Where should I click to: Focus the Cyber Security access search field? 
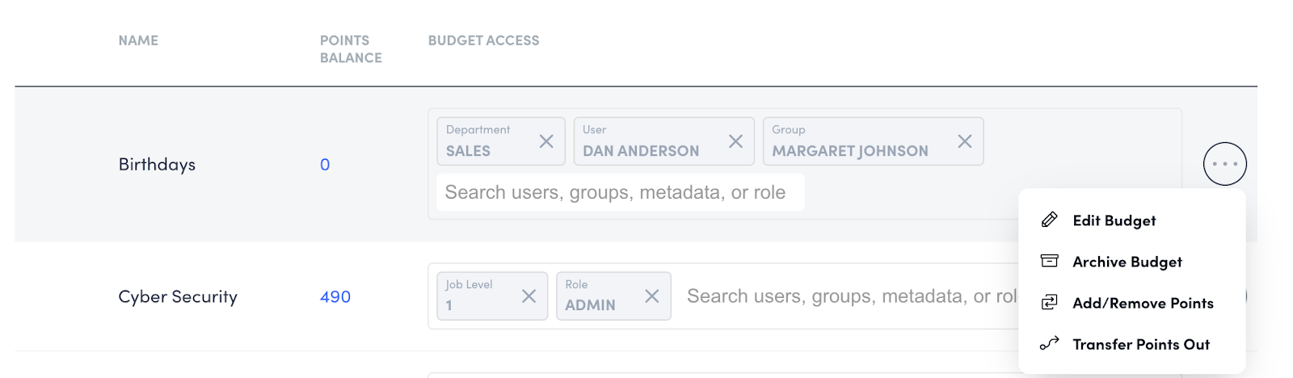[849, 296]
